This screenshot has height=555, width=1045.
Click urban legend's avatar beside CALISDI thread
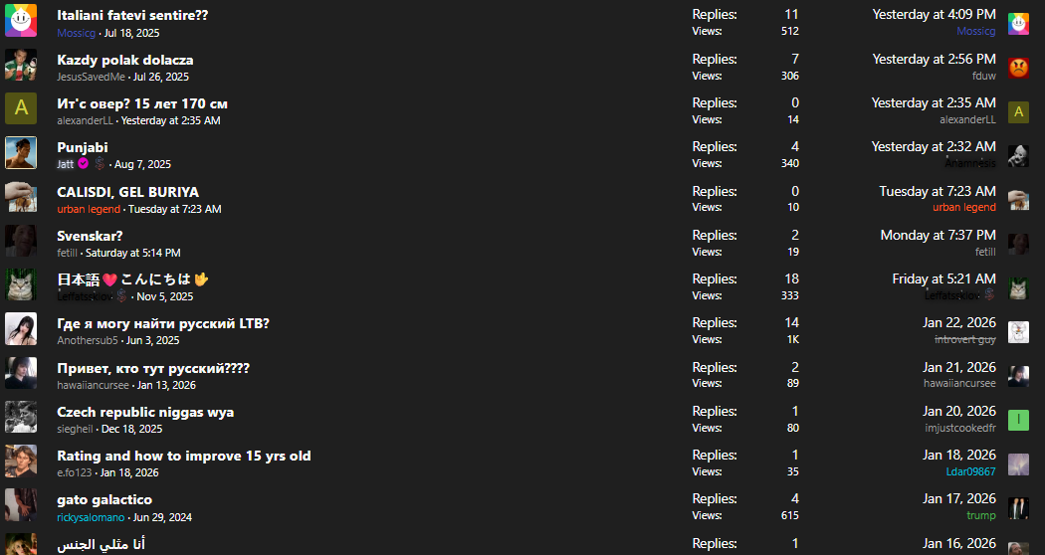(21, 196)
